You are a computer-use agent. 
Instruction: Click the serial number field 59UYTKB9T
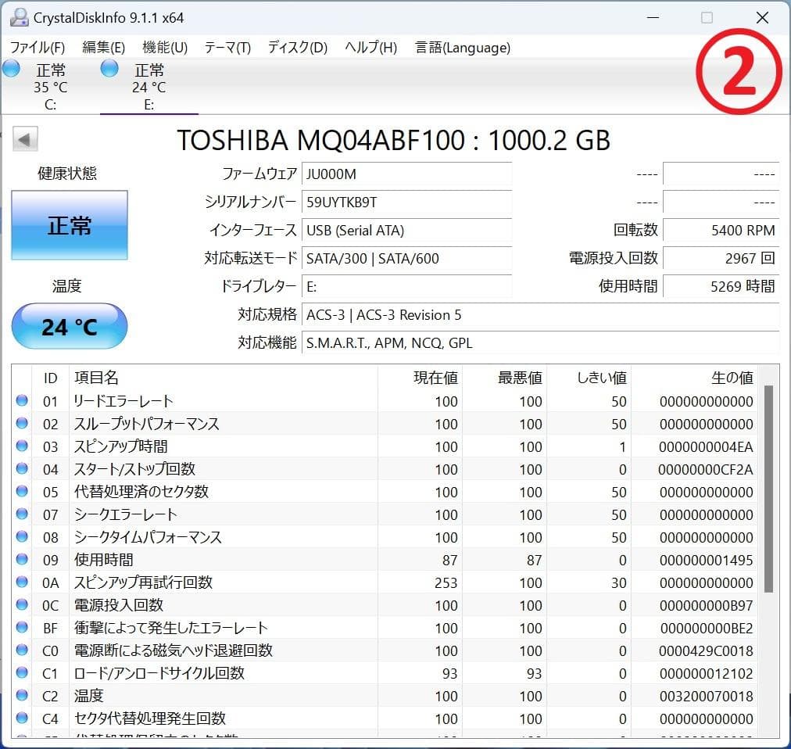406,202
